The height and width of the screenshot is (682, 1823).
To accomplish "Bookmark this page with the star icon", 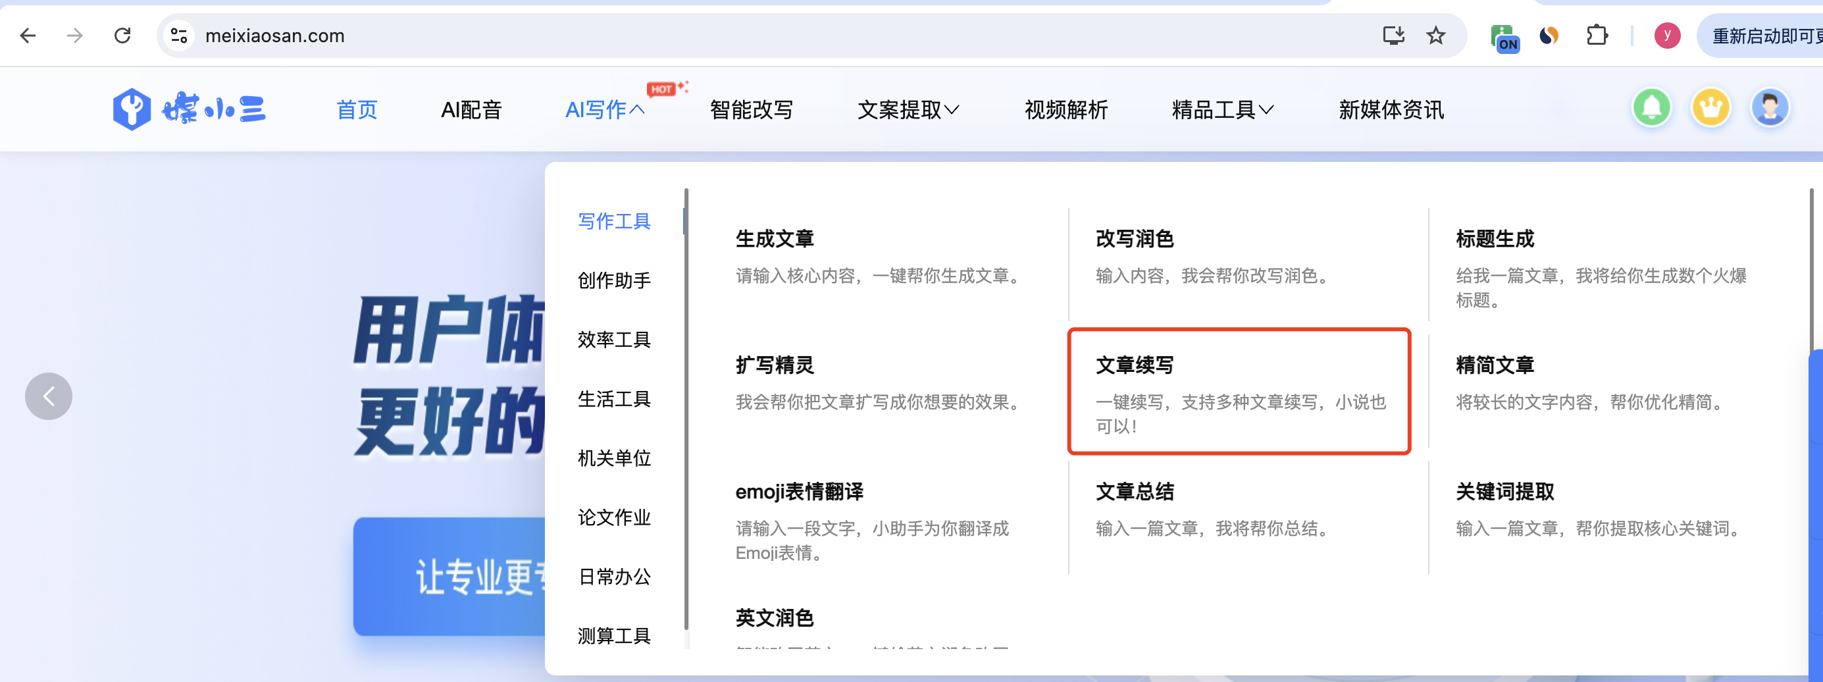I will point(1435,36).
